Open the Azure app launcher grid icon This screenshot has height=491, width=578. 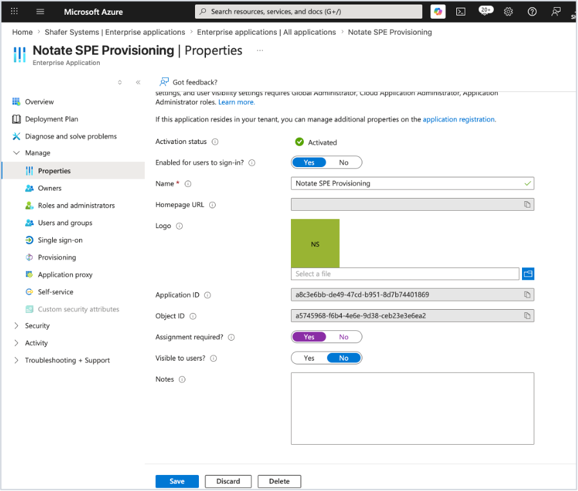pyautogui.click(x=14, y=12)
